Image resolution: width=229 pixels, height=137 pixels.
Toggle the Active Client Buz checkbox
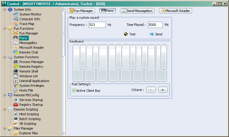click(74, 91)
